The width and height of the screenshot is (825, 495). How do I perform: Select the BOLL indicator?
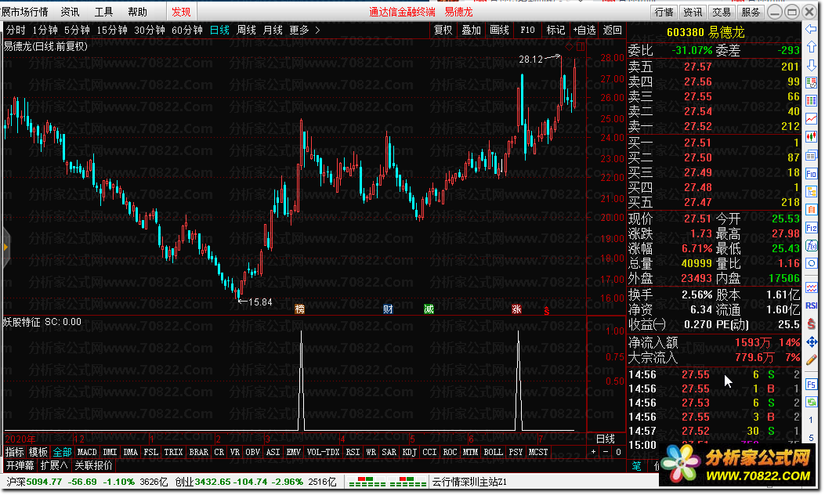coord(493,452)
